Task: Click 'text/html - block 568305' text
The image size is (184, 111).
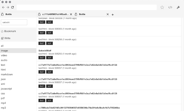Action: 50,29
